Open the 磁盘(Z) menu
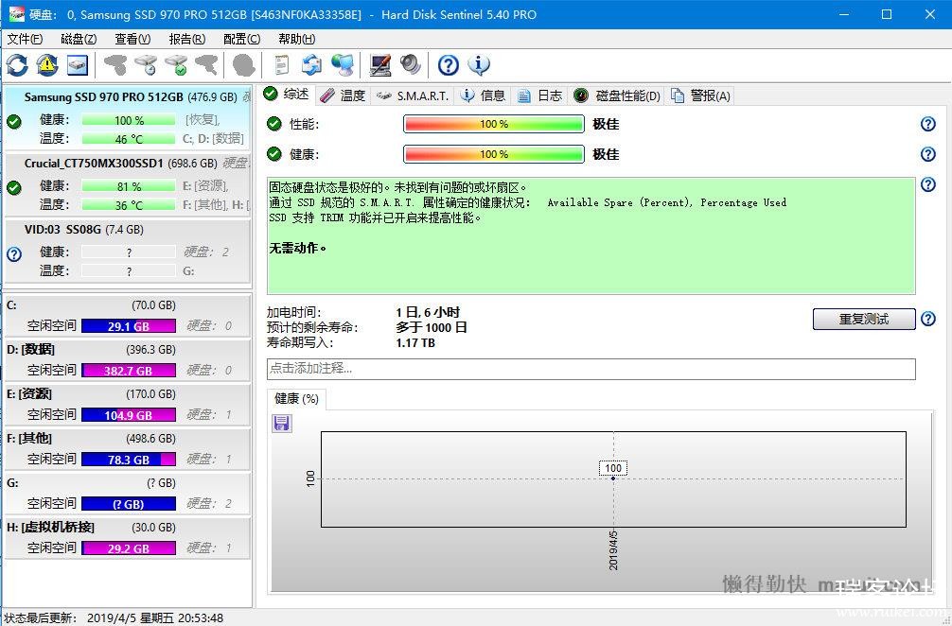 click(79, 39)
